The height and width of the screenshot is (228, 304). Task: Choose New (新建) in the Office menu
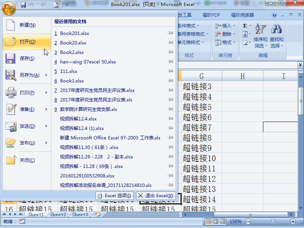27,25
